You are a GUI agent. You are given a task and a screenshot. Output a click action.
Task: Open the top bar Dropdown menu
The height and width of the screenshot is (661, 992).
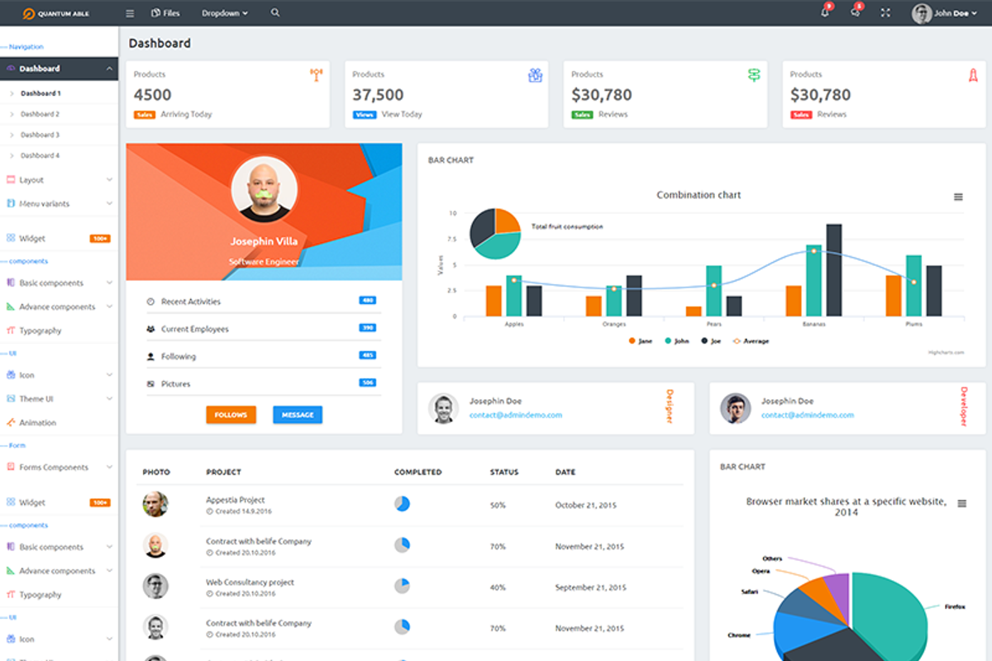point(225,13)
